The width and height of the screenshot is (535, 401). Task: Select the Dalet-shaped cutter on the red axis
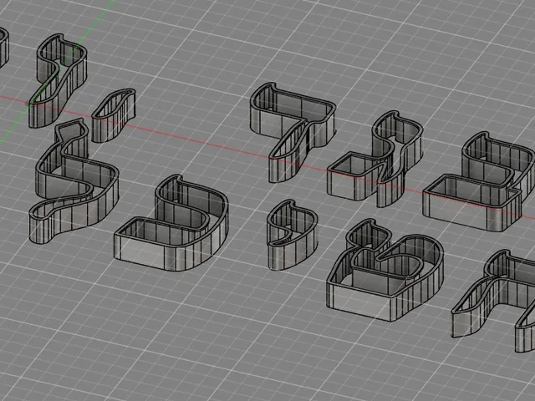click(293, 131)
